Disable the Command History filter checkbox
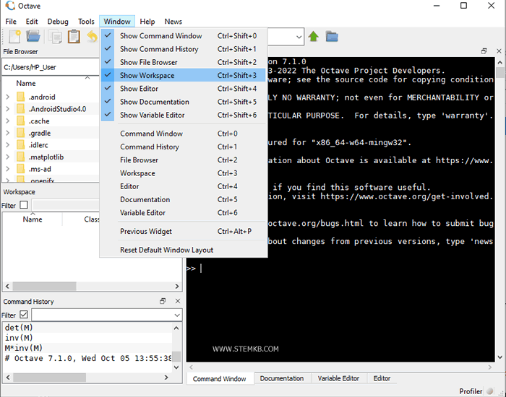 coord(24,315)
